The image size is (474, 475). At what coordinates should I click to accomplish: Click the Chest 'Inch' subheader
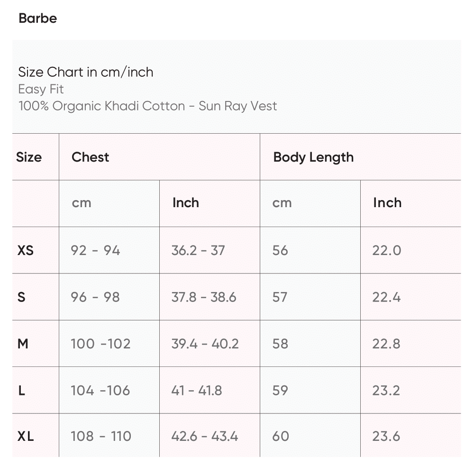186,203
